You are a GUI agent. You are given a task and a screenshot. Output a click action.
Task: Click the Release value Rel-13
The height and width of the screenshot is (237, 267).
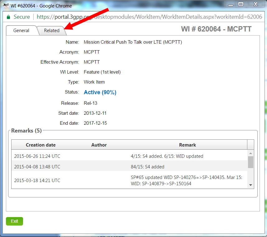90,103
